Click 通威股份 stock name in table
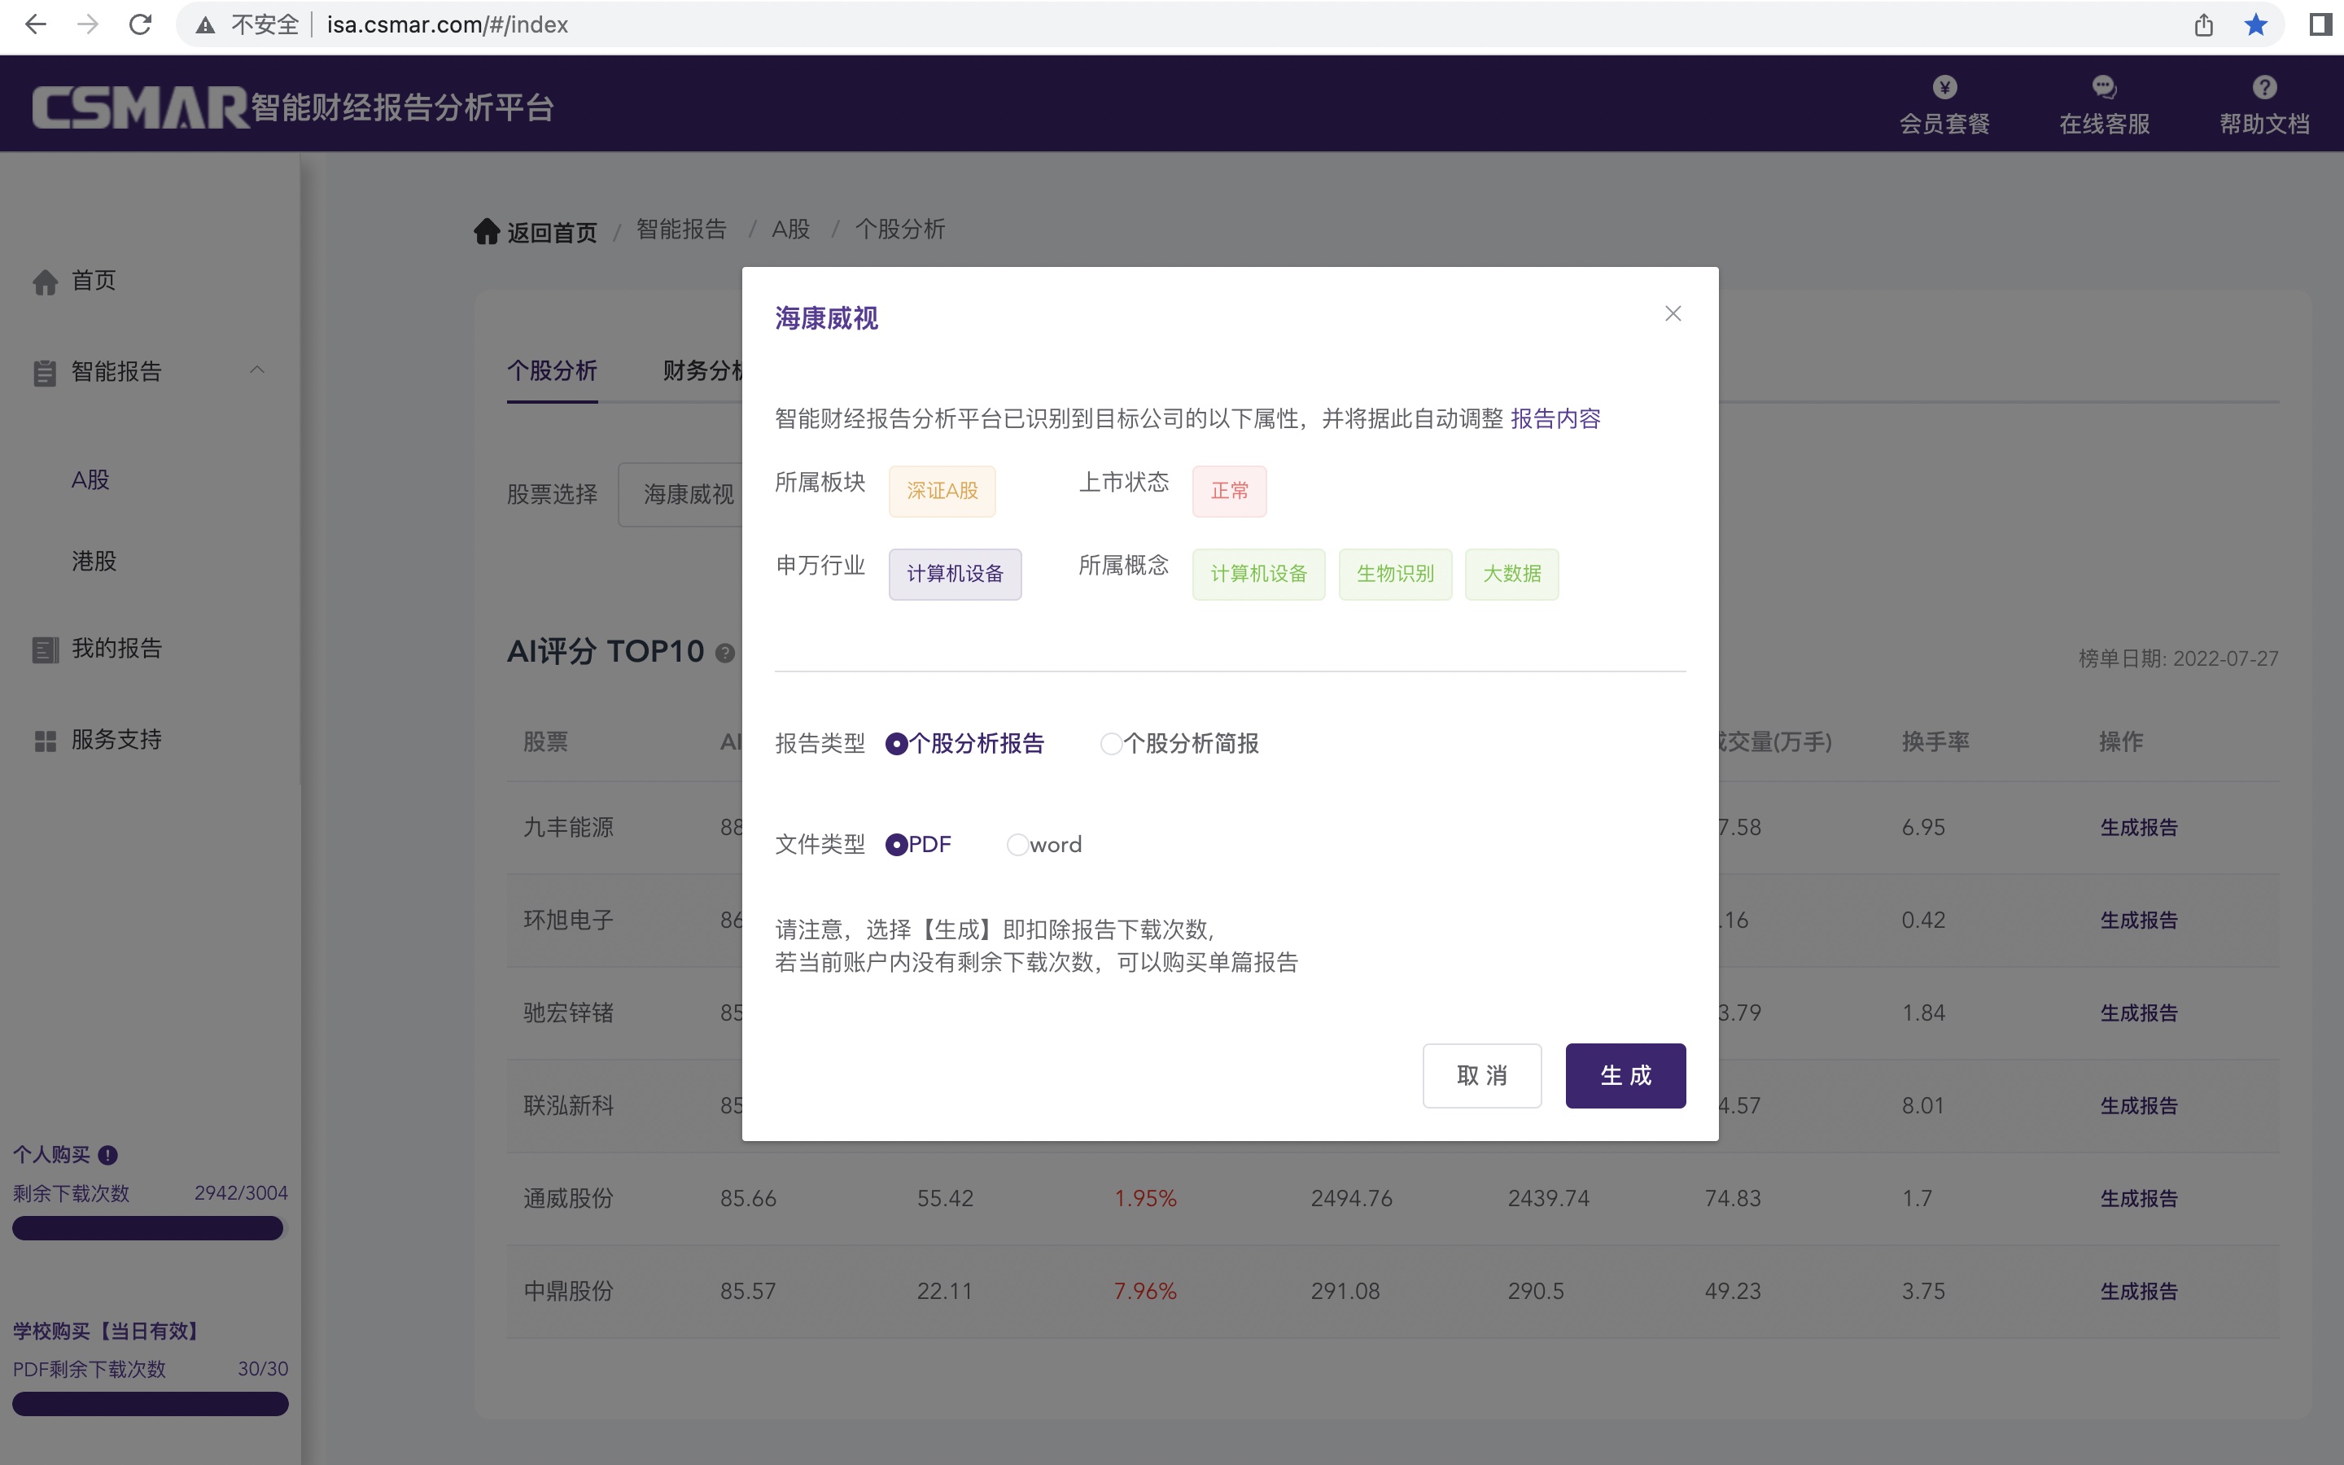This screenshot has height=1465, width=2344. [569, 1199]
